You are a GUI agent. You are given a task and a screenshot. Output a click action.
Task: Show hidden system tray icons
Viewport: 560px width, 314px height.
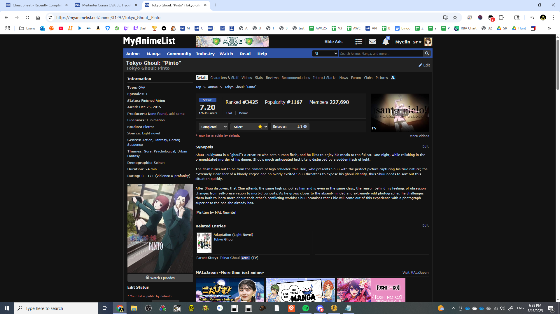point(453,308)
